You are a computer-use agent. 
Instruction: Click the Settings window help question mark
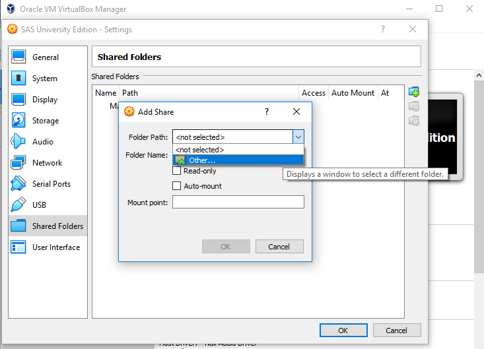pos(383,29)
